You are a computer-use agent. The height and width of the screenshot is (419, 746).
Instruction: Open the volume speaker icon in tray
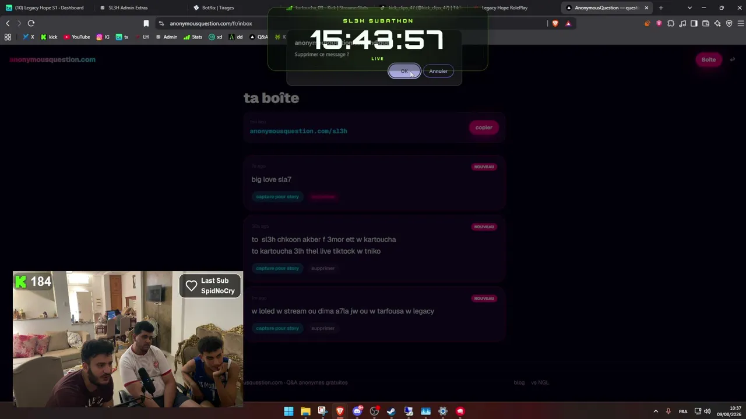point(707,411)
